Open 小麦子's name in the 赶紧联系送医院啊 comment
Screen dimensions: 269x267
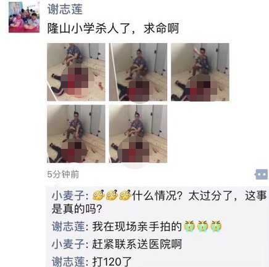pyautogui.click(x=68, y=244)
